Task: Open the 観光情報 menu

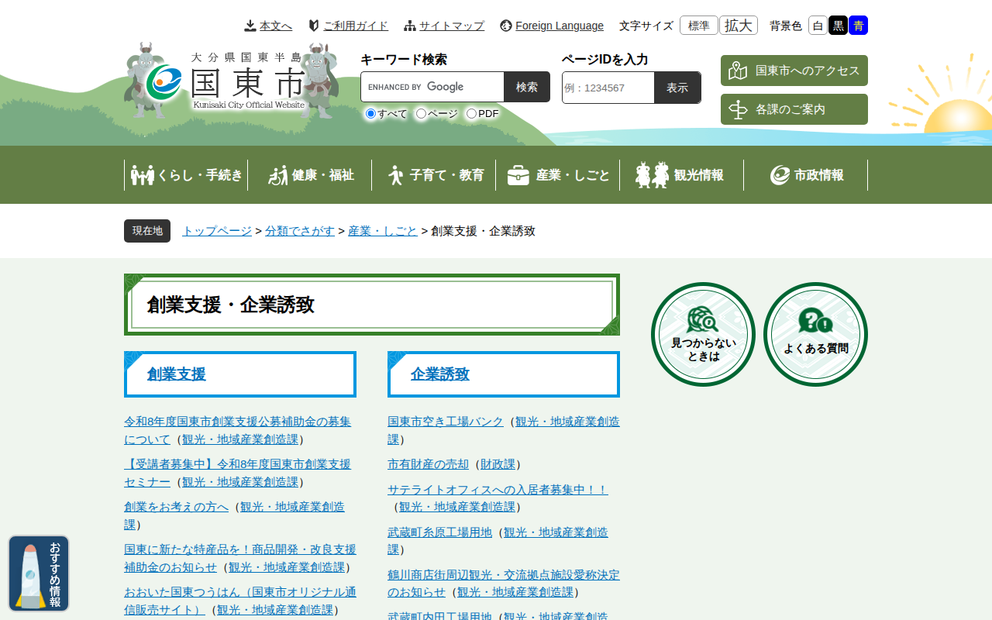Action: [681, 175]
